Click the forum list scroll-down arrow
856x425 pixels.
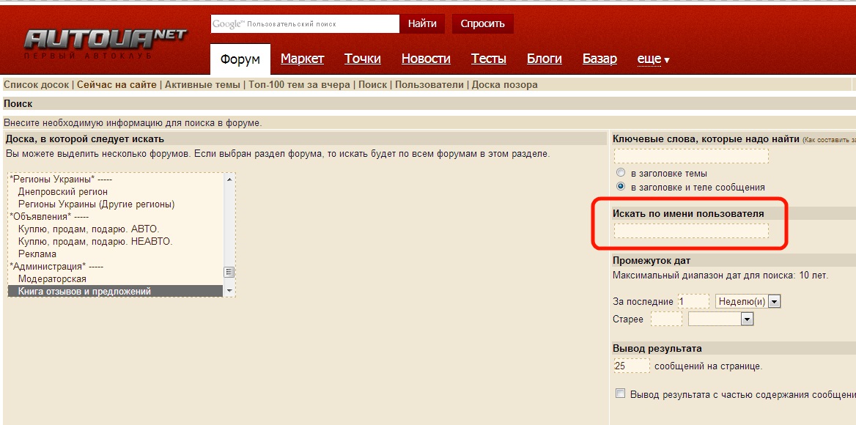(x=229, y=291)
